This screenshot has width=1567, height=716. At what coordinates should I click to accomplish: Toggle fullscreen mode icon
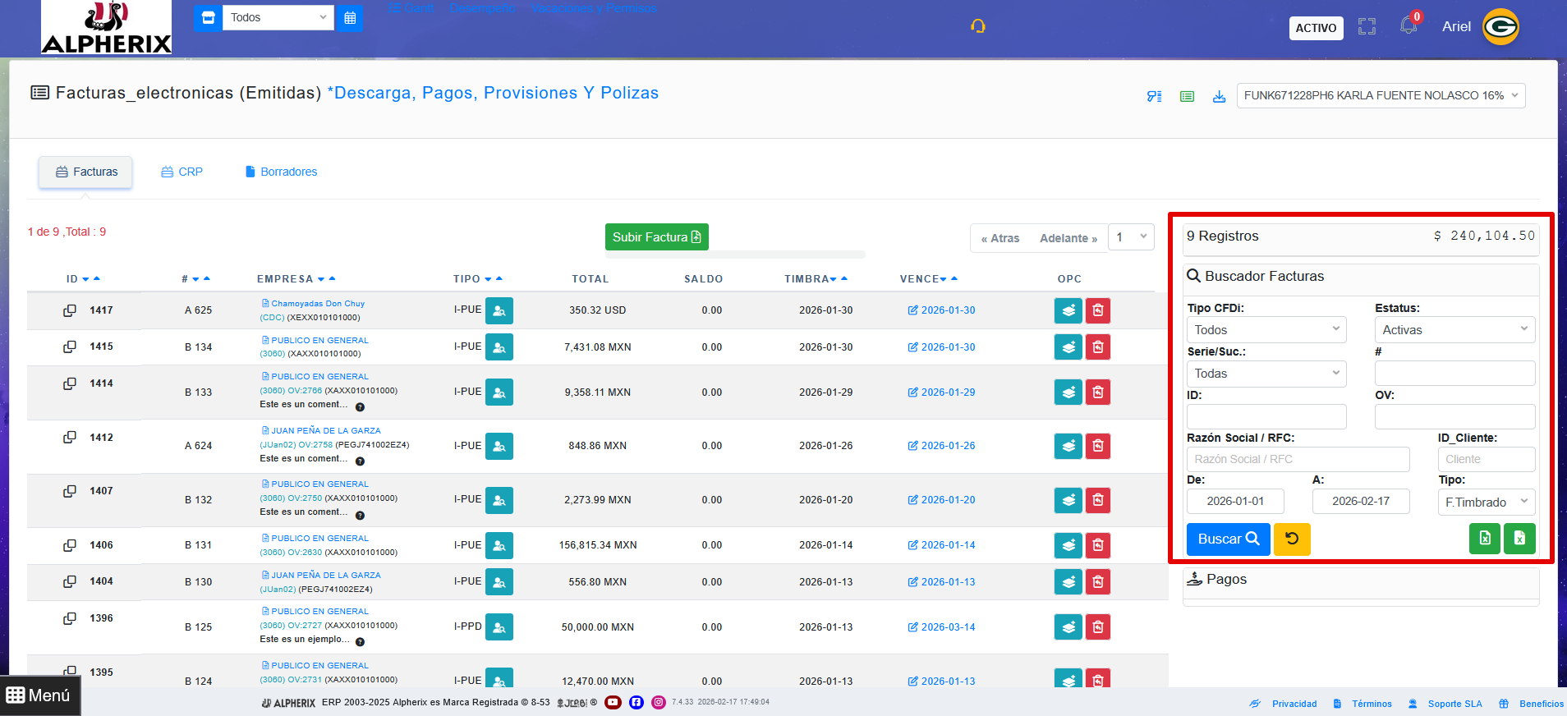pyautogui.click(x=1367, y=27)
